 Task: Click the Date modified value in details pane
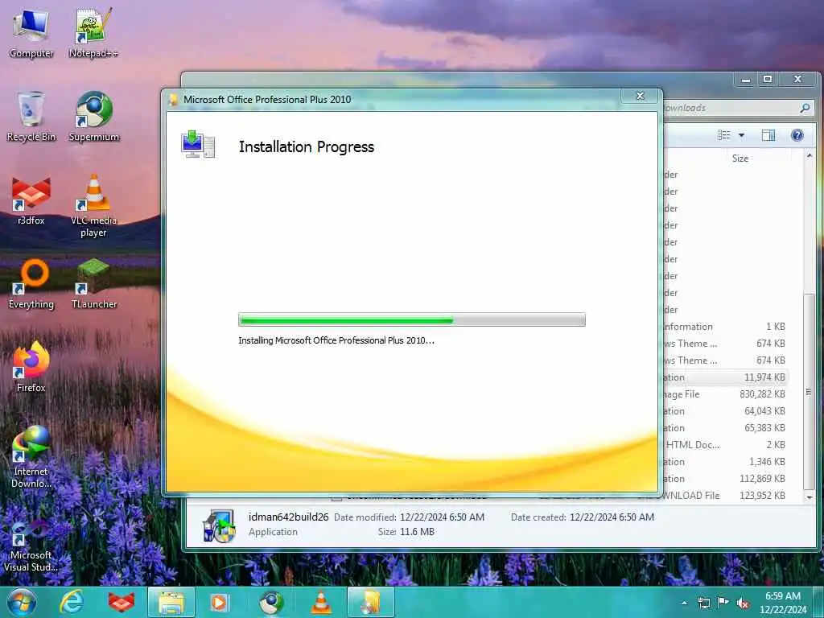[442, 517]
